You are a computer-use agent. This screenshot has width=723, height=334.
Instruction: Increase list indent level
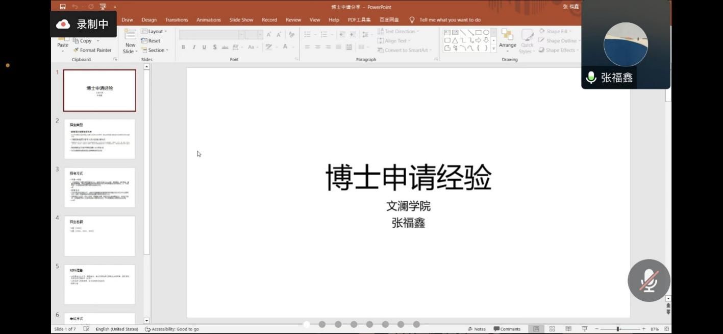click(353, 35)
